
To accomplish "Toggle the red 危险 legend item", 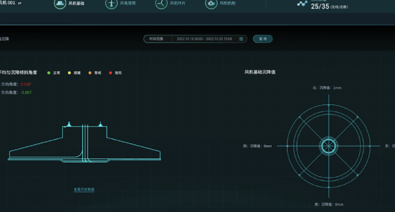I will [x=115, y=73].
